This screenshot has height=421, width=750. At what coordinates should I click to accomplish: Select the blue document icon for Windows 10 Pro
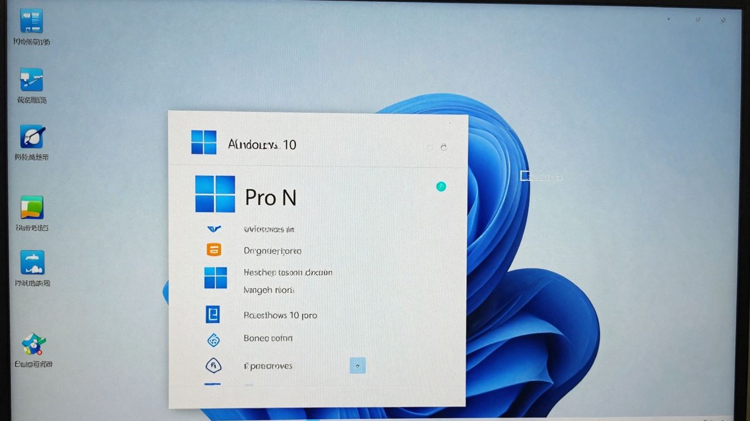[214, 314]
